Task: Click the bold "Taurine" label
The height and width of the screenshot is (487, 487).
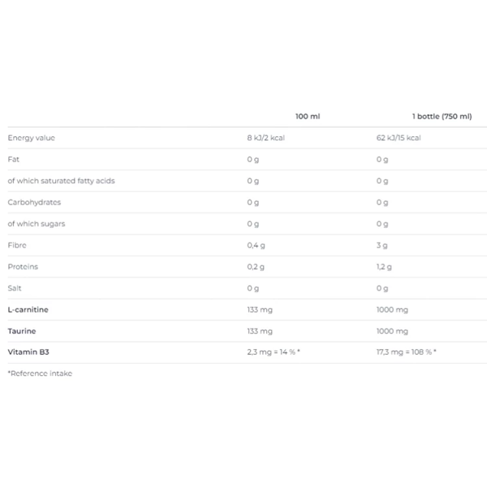Action: click(22, 331)
